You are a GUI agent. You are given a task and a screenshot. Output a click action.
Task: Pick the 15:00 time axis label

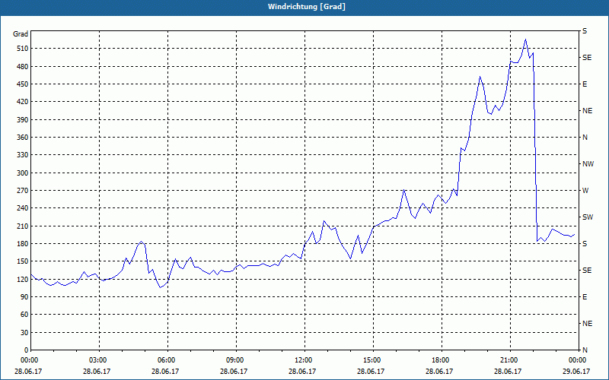point(372,359)
